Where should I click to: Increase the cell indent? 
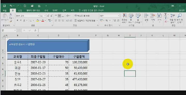click(71, 21)
